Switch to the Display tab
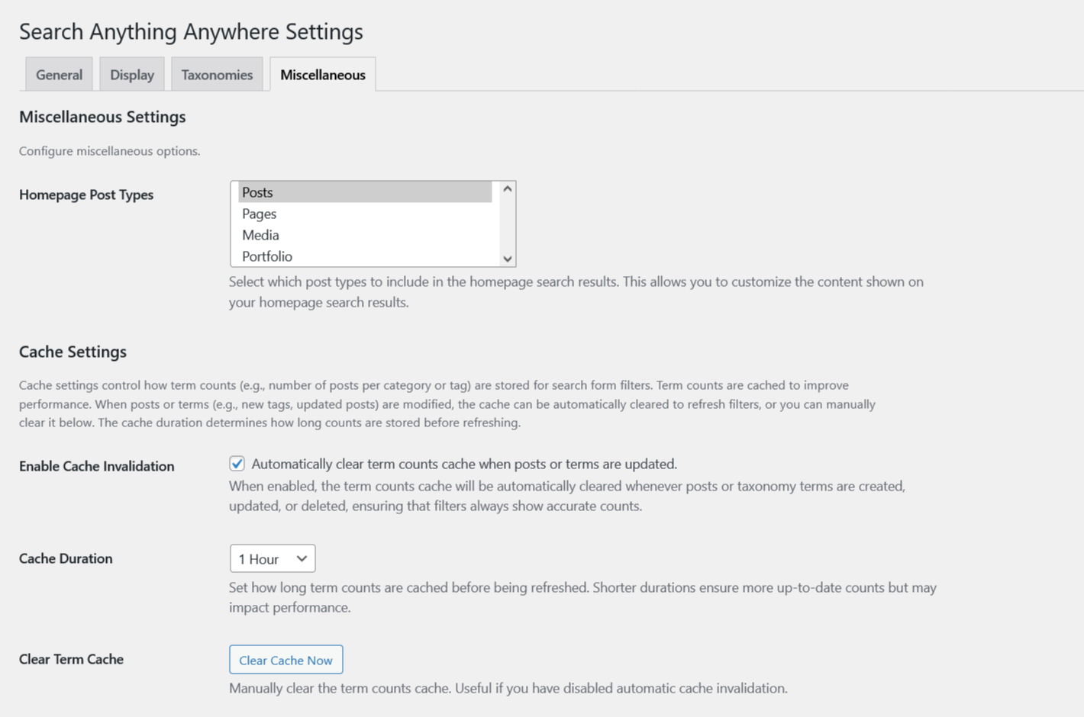The image size is (1084, 717). [x=131, y=75]
